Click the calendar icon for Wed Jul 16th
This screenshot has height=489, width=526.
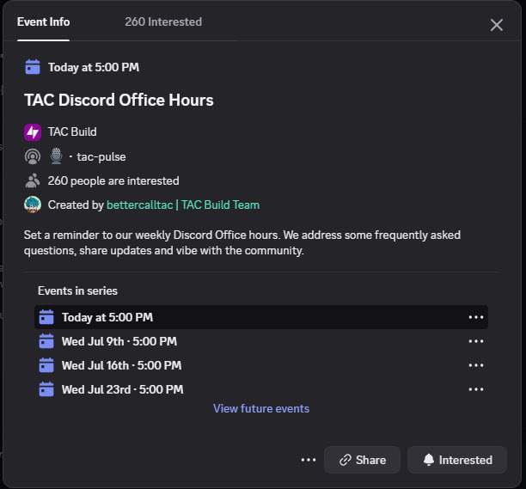pos(46,365)
